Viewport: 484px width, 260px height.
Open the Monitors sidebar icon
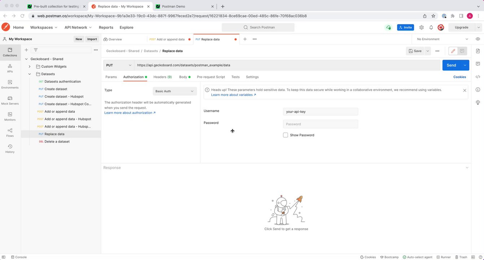click(x=10, y=116)
